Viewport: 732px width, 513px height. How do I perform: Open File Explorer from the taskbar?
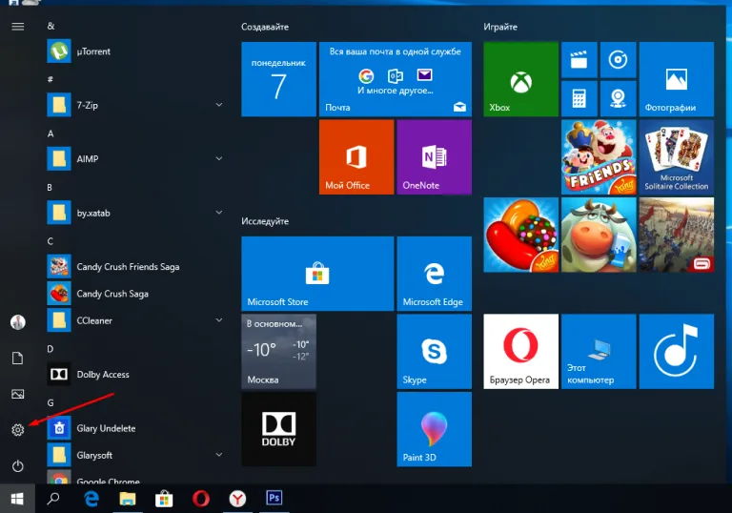128,499
